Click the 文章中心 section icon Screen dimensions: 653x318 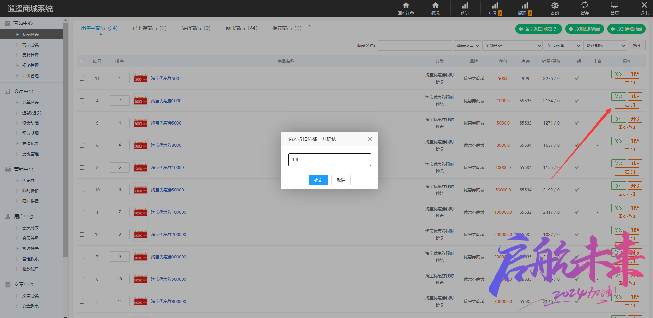8,284
